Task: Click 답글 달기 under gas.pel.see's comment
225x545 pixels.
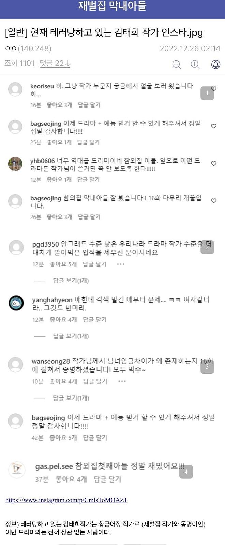Action: click(107, 479)
